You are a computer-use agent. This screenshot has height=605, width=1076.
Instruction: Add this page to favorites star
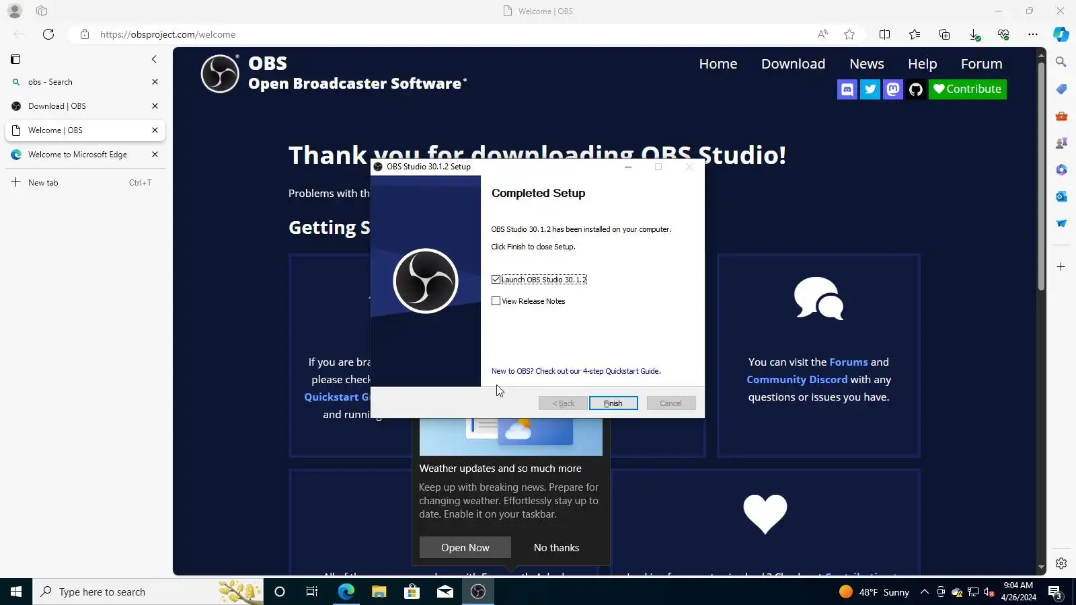[x=849, y=34]
